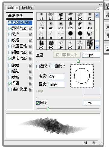The image size is (109, 149).
Task: Uncheck the 其它动态 checkbox
Action: (10, 59)
